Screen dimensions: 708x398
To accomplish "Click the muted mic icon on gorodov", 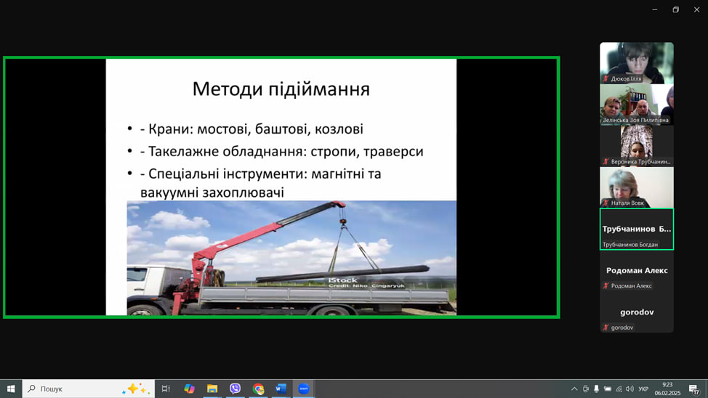I will pos(606,328).
